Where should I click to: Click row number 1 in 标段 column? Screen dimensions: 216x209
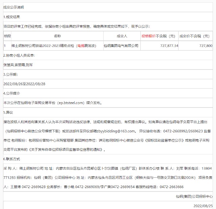coord(5,46)
